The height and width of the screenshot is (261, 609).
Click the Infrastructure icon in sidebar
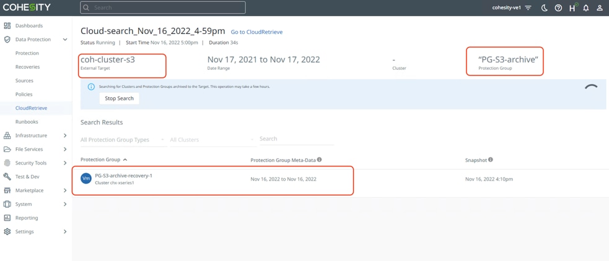click(7, 135)
